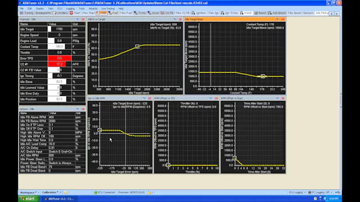Open Idle Target Base panel dropdown arrow

point(277,19)
